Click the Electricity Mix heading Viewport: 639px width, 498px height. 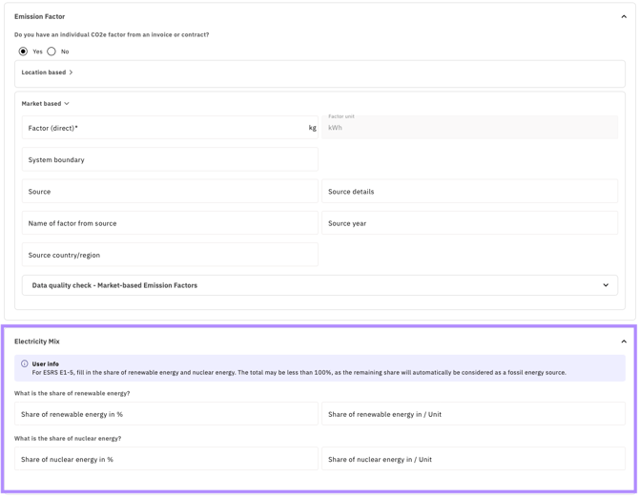point(36,342)
